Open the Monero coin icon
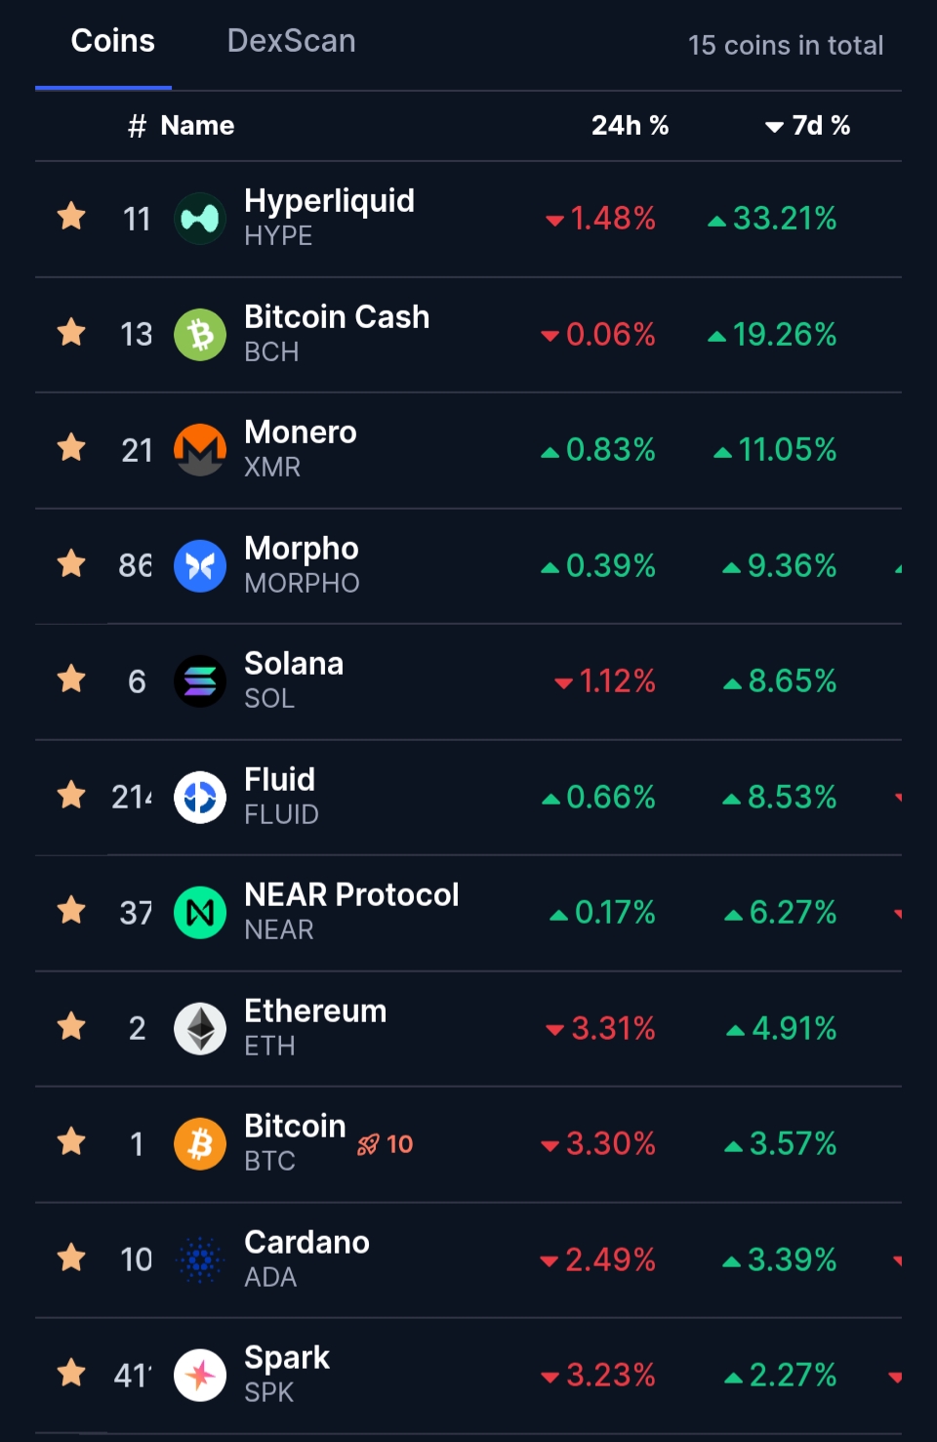The height and width of the screenshot is (1442, 937). pos(200,450)
